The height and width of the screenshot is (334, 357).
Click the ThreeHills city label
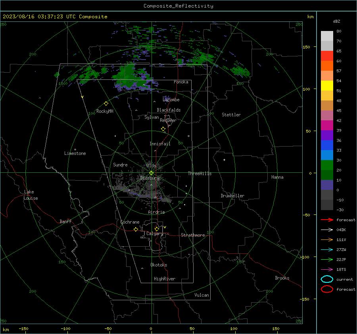click(200, 174)
